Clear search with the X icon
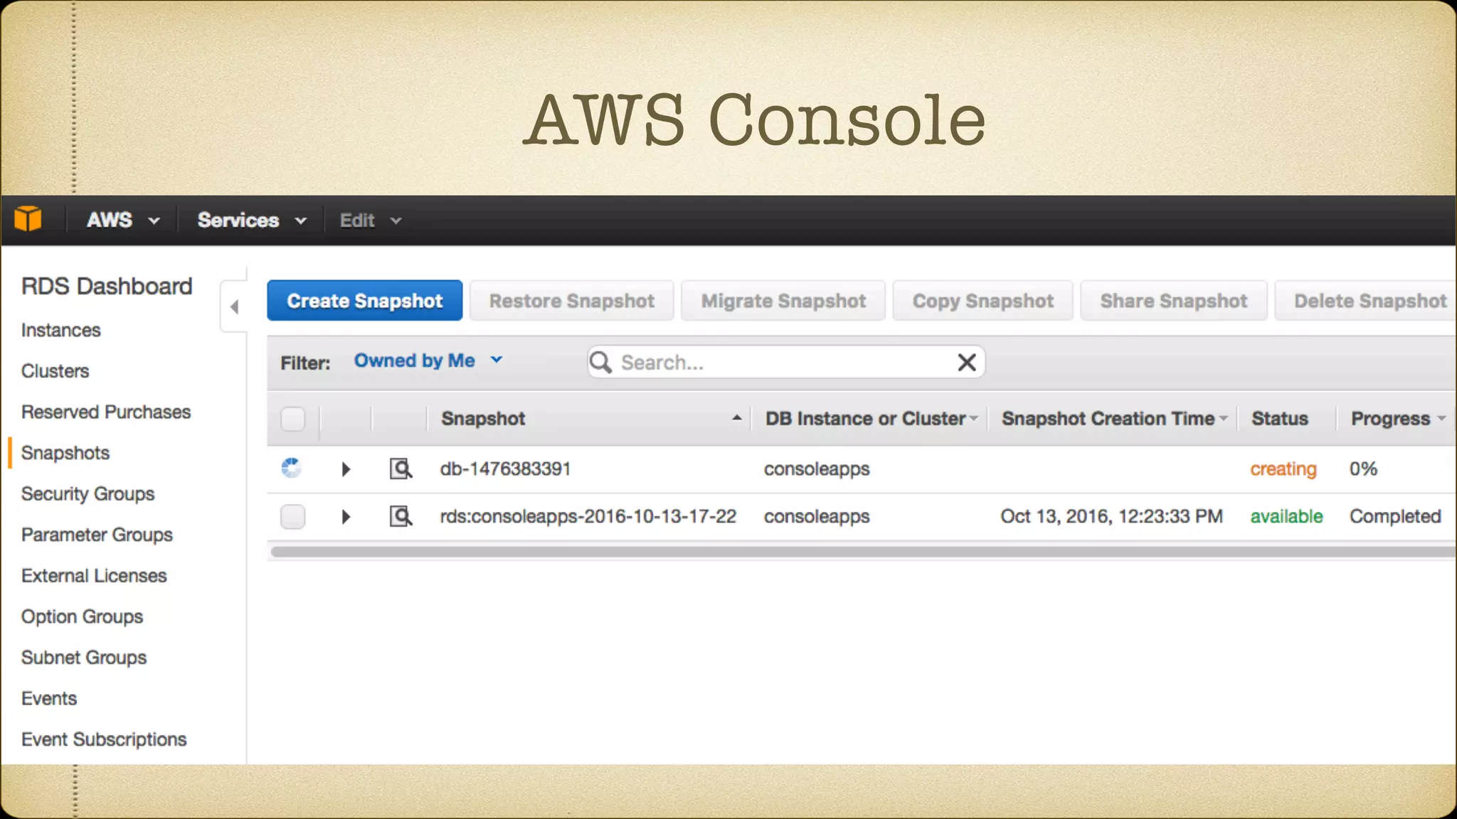The width and height of the screenshot is (1457, 819). click(966, 363)
